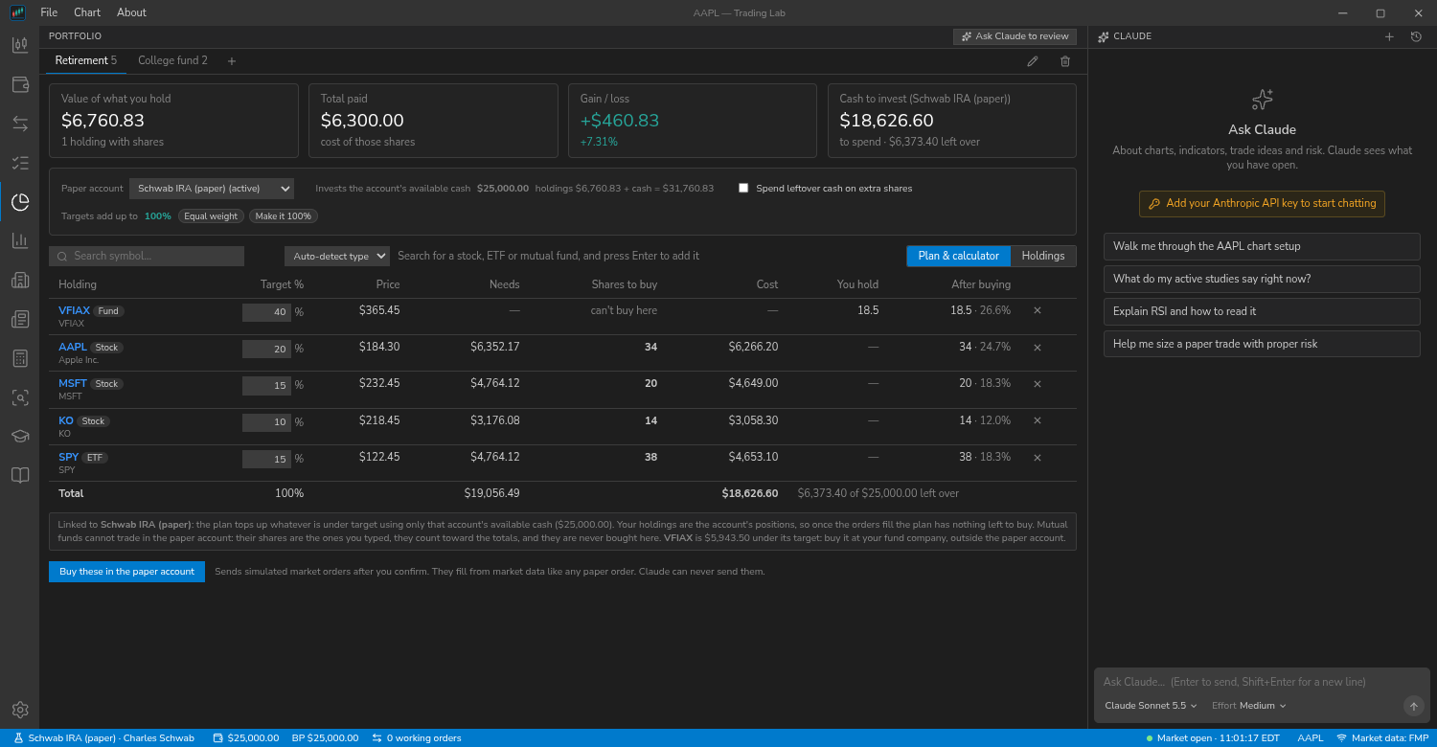Viewport: 1437px width, 747px height.
Task: Click the app logo in the title bar
Action: (18, 12)
